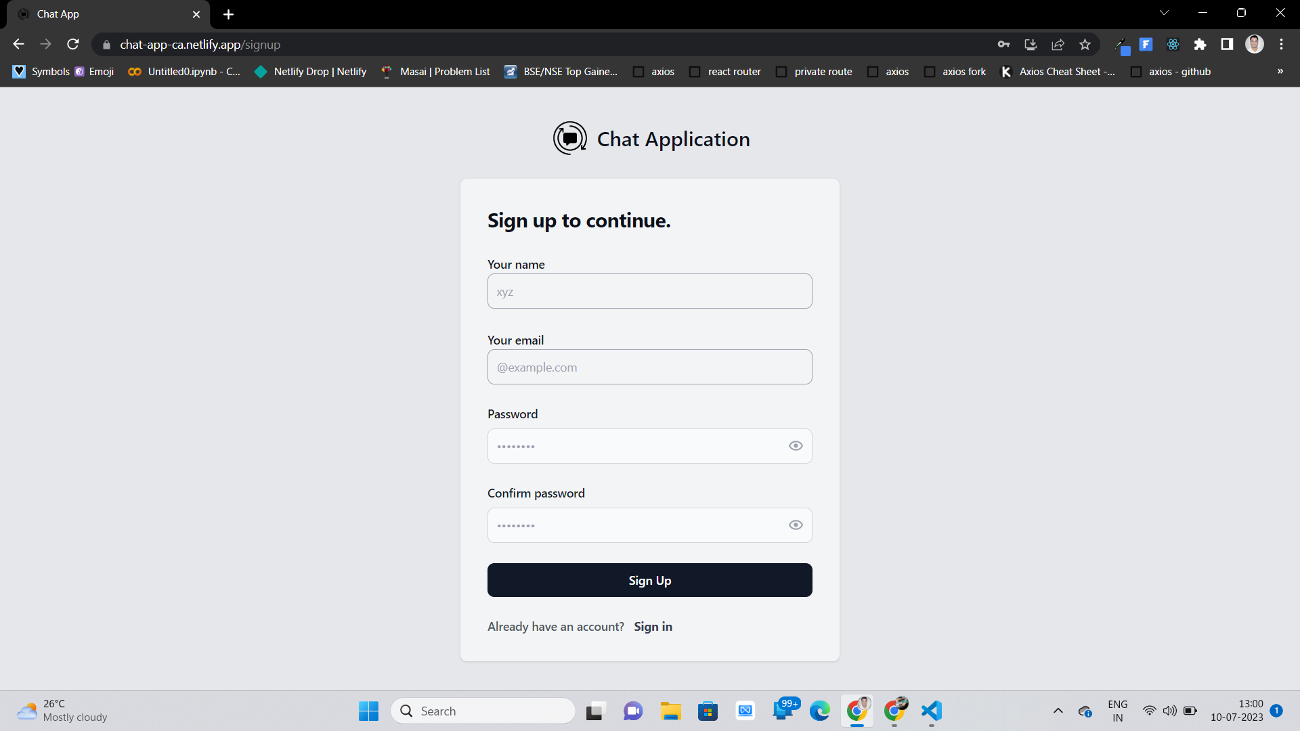Image resolution: width=1300 pixels, height=731 pixels.
Task: Click the Chat Application logo icon
Action: 569,139
